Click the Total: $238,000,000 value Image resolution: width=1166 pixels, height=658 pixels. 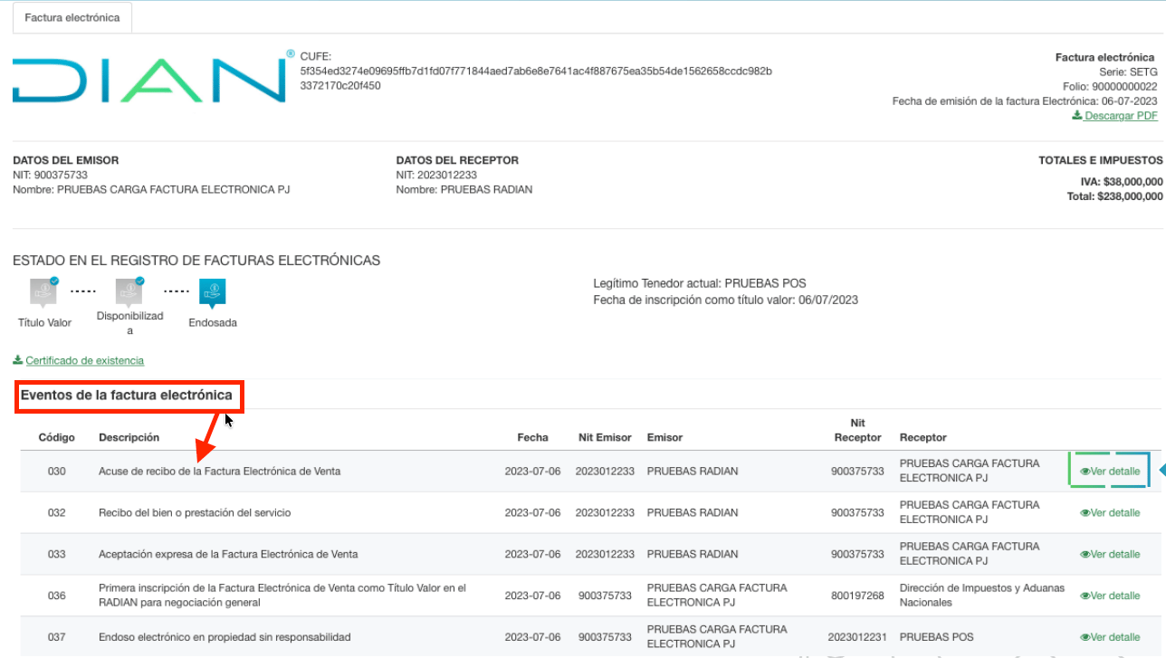[1115, 195]
